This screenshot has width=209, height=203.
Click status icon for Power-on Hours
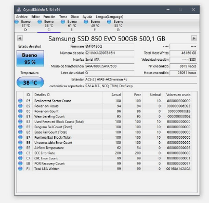(x=20, y=106)
